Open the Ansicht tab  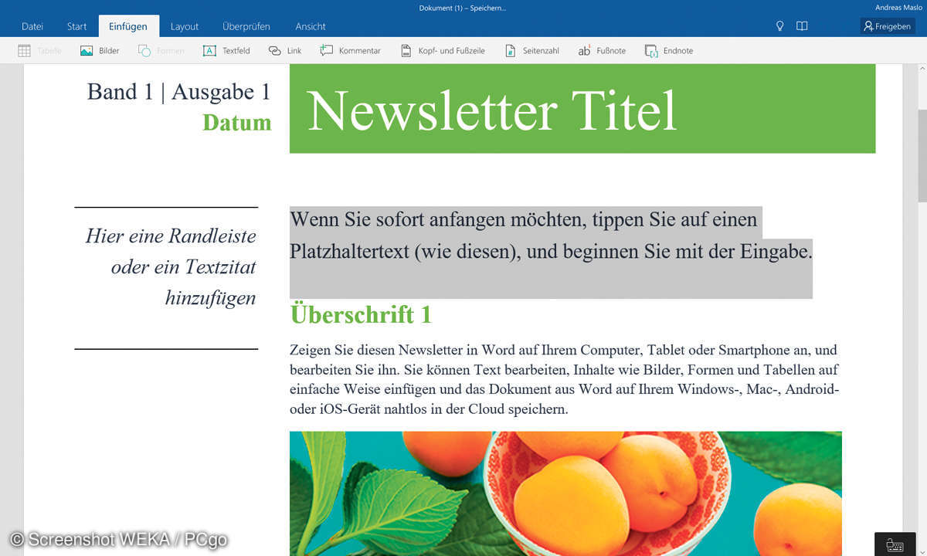click(311, 26)
